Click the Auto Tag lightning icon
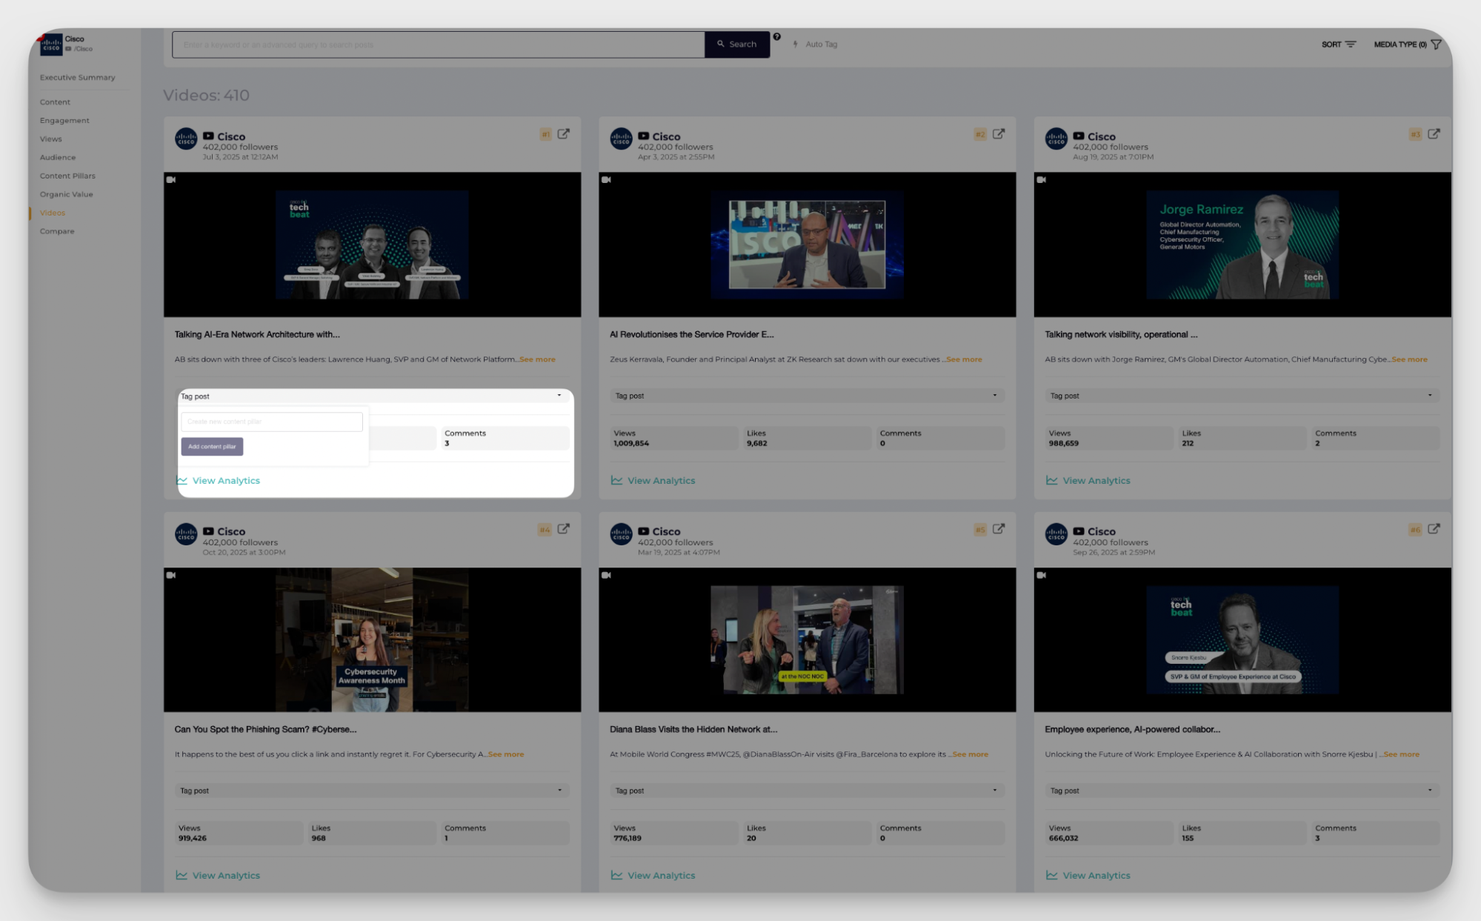This screenshot has height=921, width=1481. (794, 44)
